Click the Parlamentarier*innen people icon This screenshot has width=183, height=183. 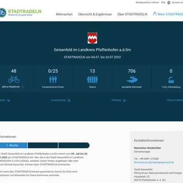(53, 80)
